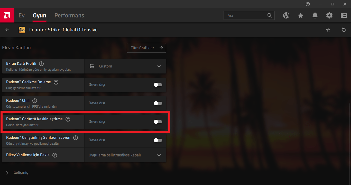Favorite Counter-Strike with the star outline
The width and height of the screenshot is (351, 185).
328,30
